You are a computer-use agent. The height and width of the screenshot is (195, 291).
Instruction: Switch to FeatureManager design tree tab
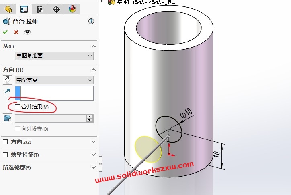click(x=8, y=9)
